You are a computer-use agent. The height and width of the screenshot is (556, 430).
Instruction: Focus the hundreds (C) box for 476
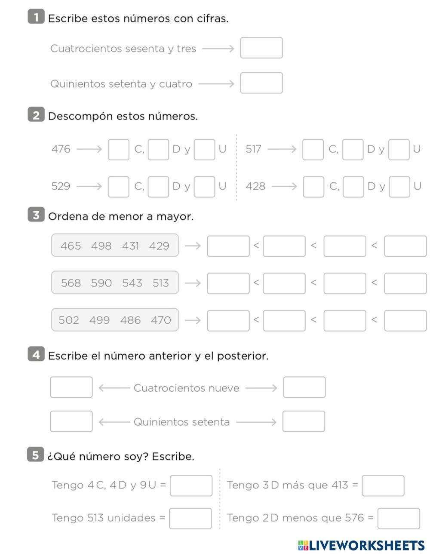point(118,149)
